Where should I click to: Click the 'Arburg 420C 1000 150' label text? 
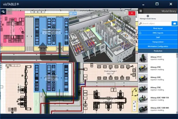[160, 97]
